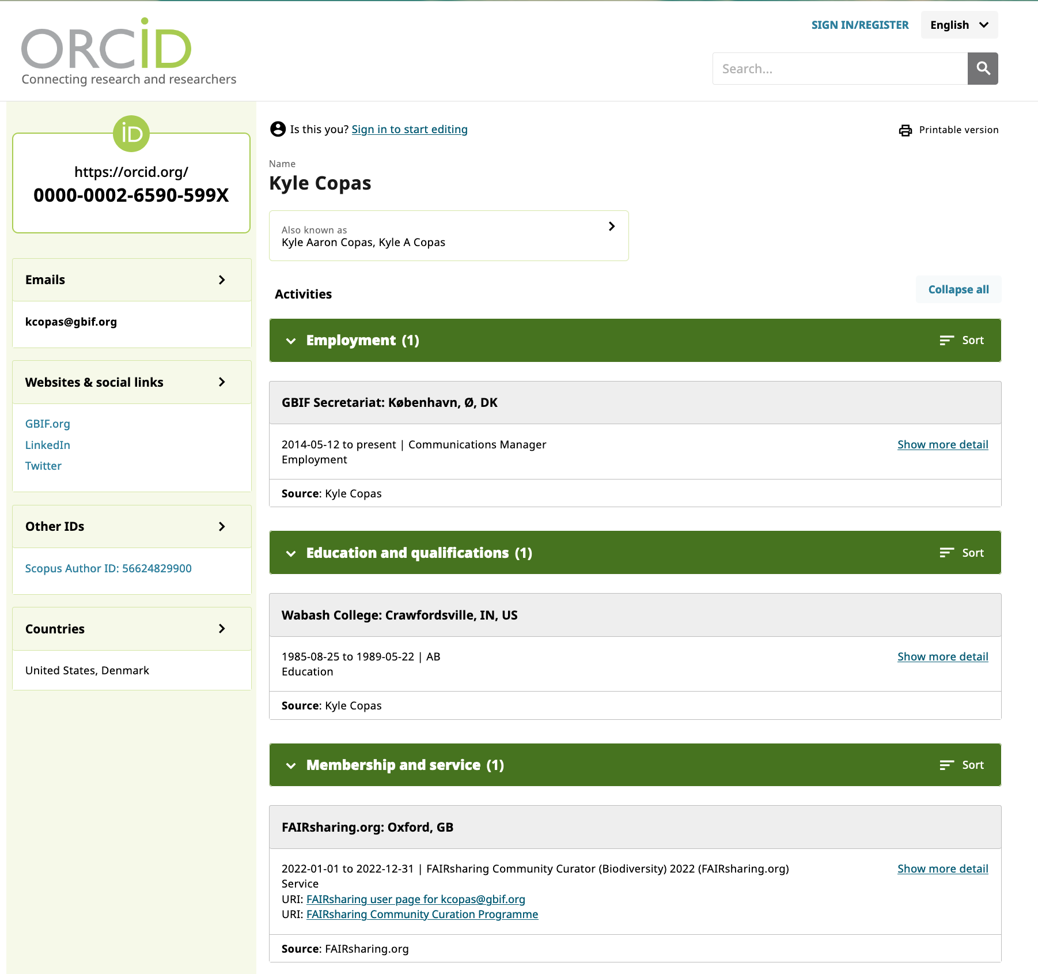Collapse the Education and qualifications section
This screenshot has height=974, width=1038.
291,553
